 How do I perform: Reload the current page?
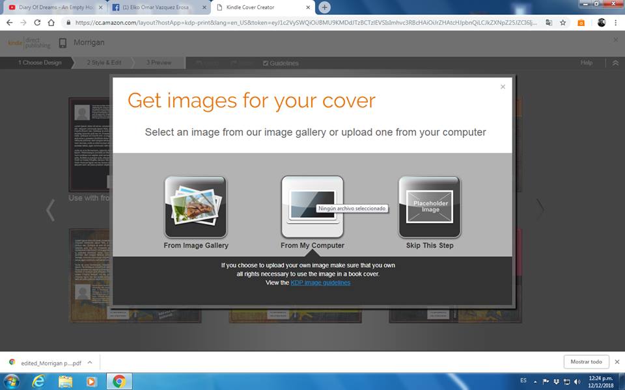click(37, 23)
